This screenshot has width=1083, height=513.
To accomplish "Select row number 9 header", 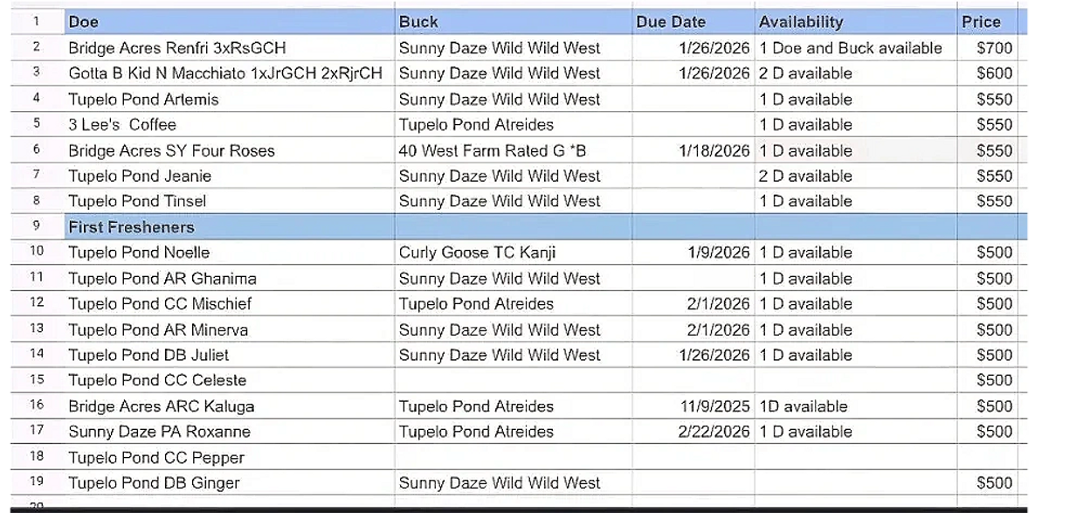I will (x=36, y=226).
